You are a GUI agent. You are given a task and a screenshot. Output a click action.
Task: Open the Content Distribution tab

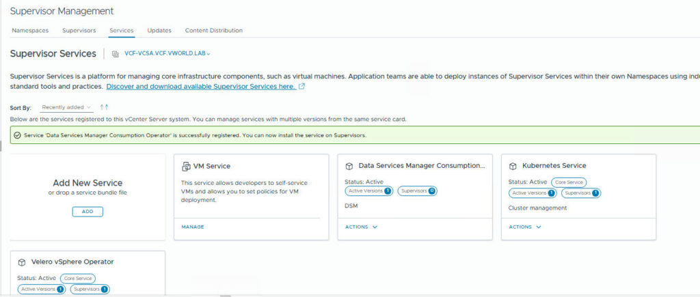point(213,31)
